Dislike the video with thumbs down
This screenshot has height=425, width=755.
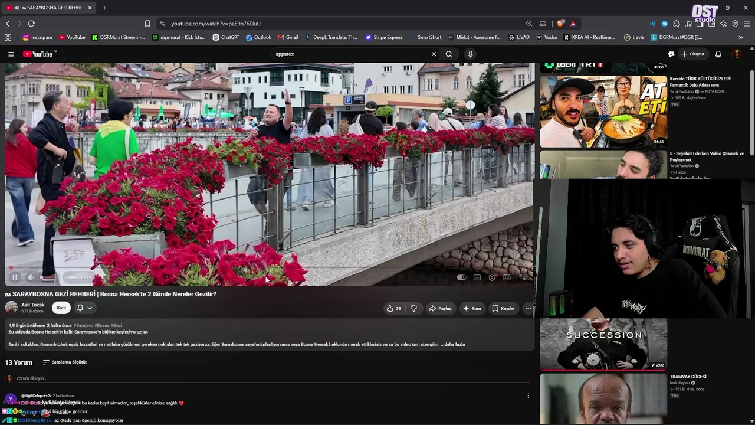point(413,308)
